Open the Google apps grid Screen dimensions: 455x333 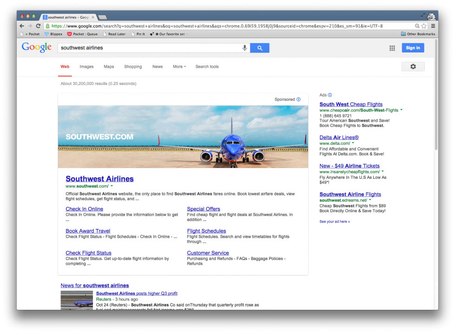click(x=392, y=48)
